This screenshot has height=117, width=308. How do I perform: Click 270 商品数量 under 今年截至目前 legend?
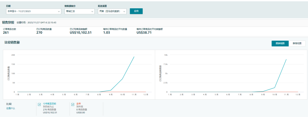coord(50,110)
